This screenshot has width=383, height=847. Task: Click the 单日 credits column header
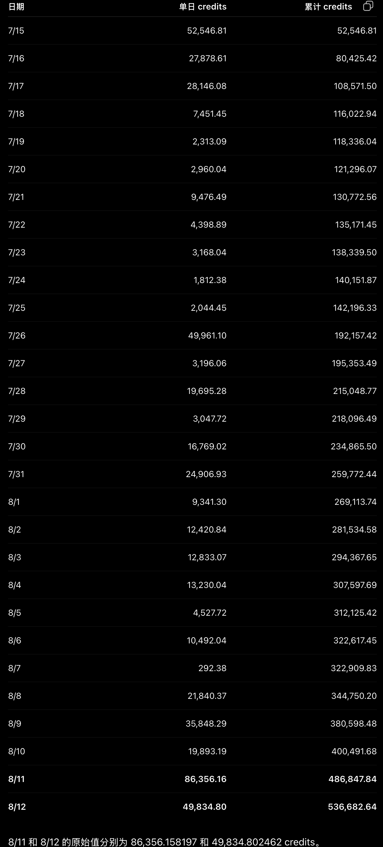[203, 6]
